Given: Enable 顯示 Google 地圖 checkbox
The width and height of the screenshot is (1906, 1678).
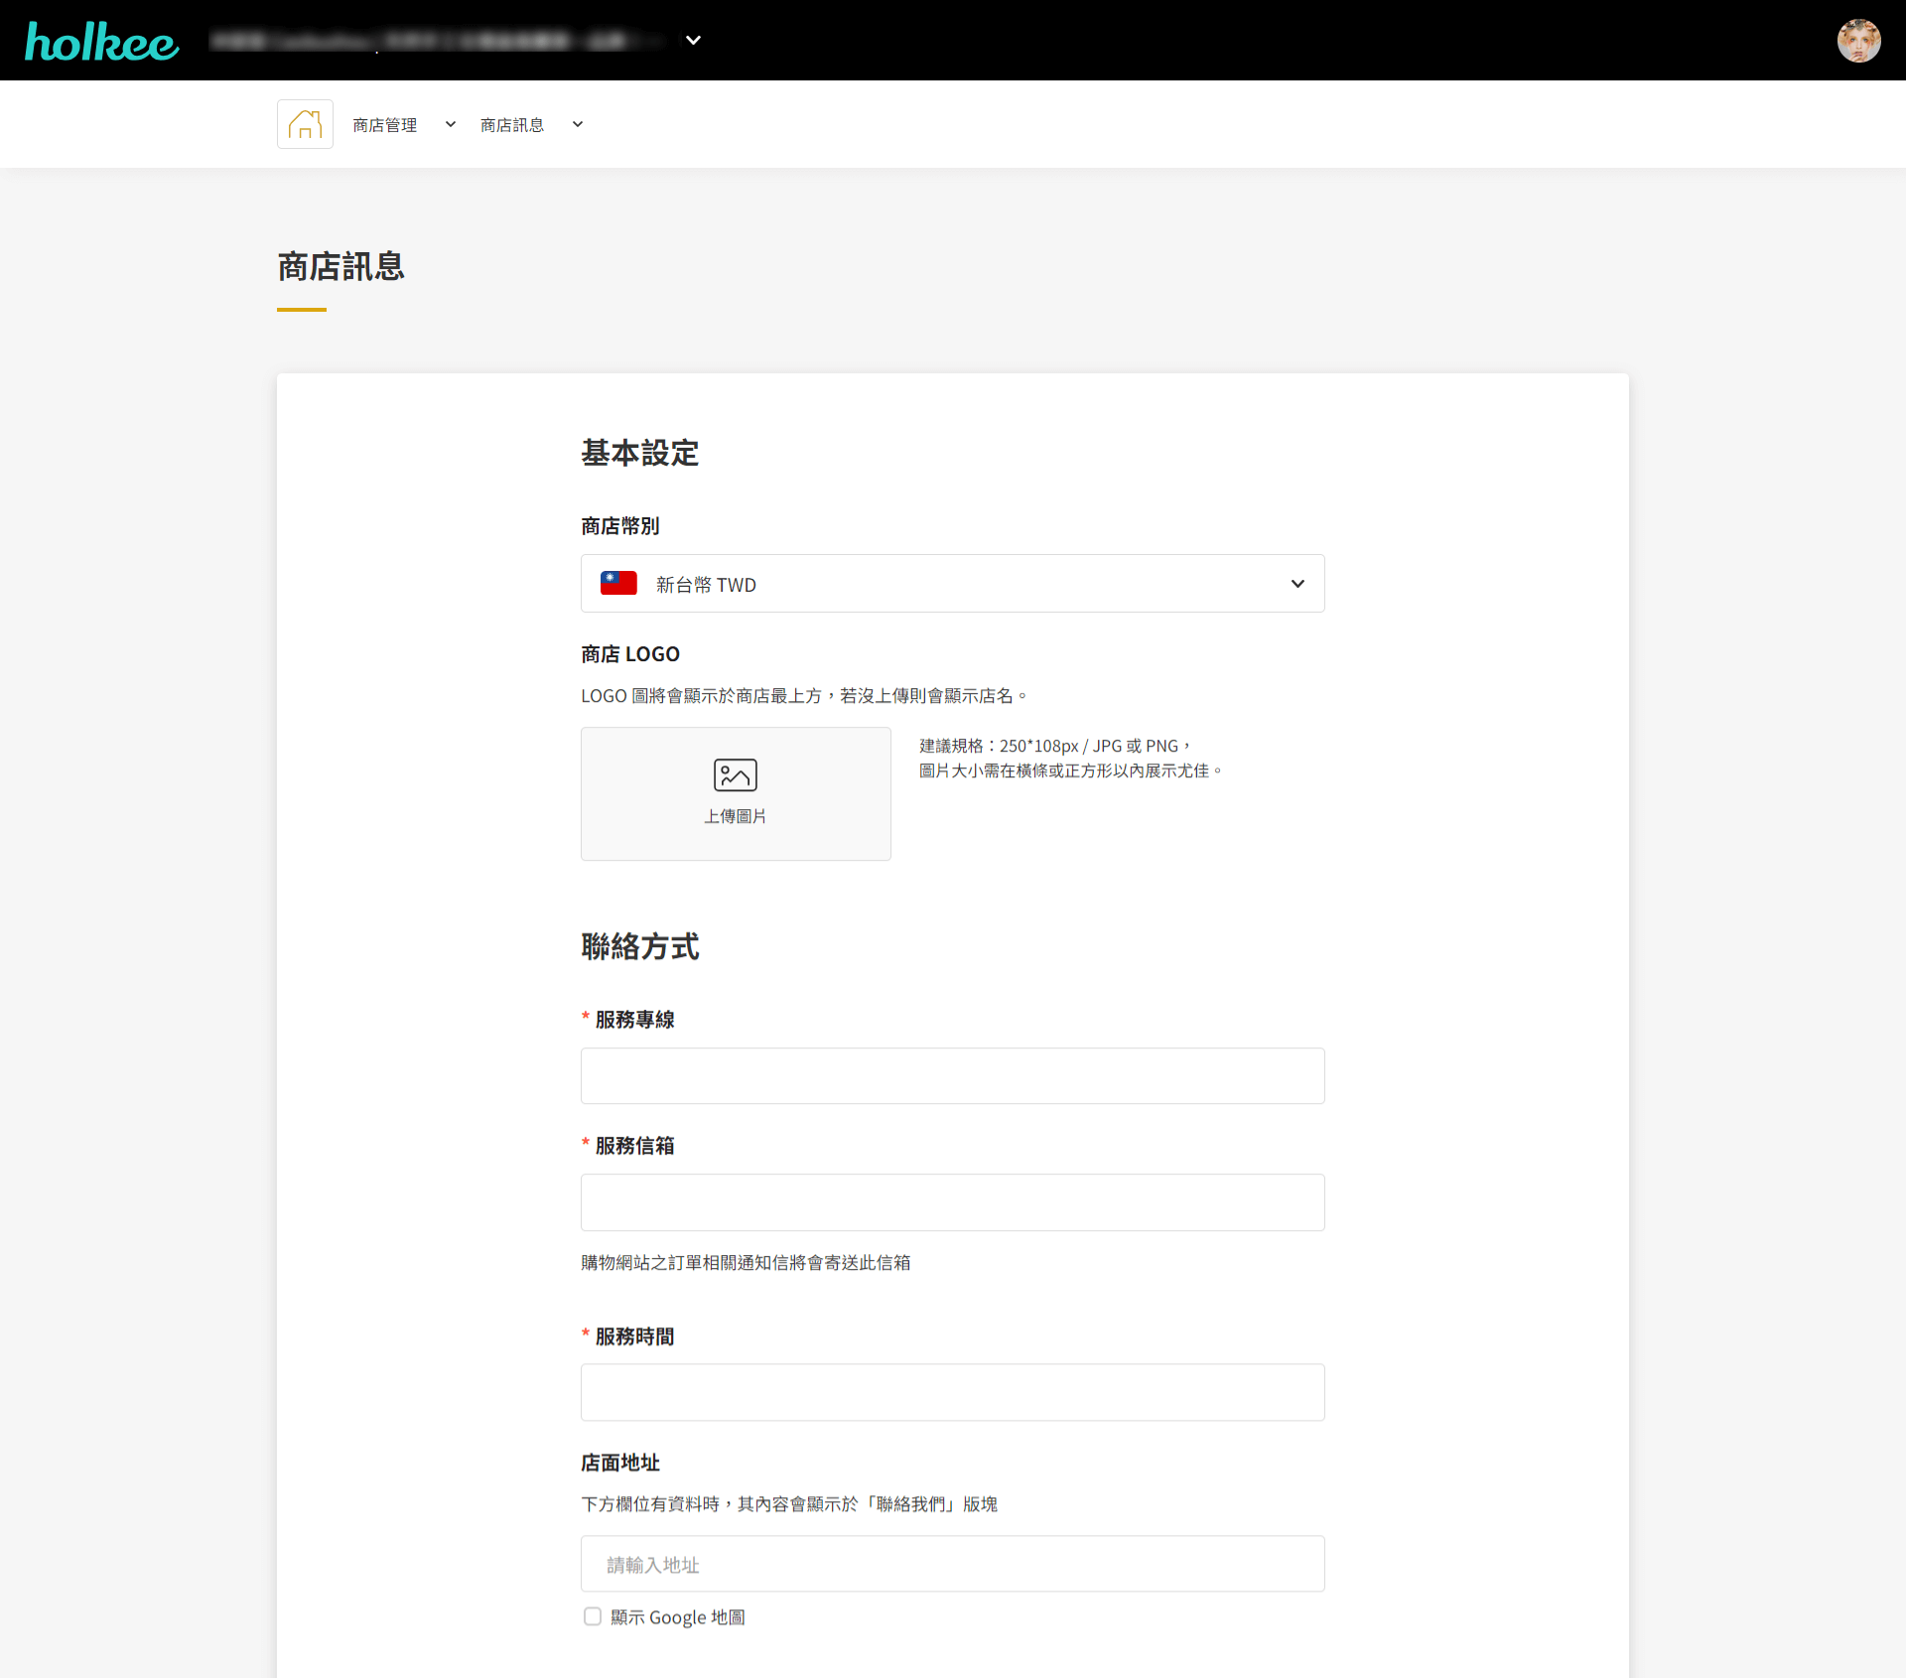Looking at the screenshot, I should click(593, 1616).
